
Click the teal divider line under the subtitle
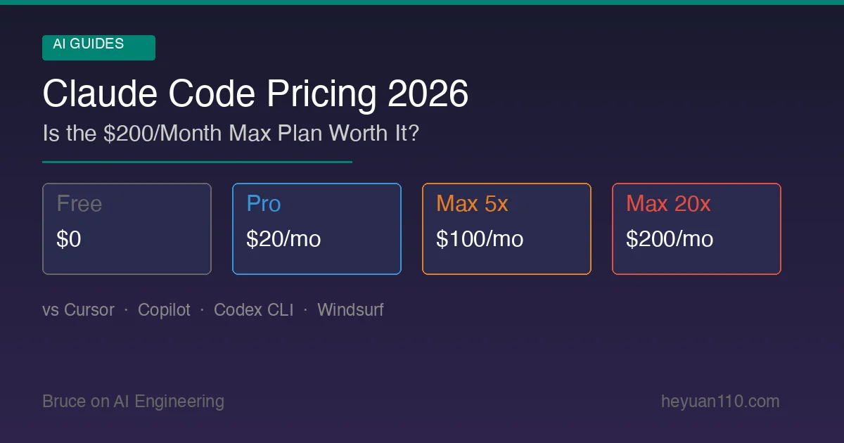[197, 162]
